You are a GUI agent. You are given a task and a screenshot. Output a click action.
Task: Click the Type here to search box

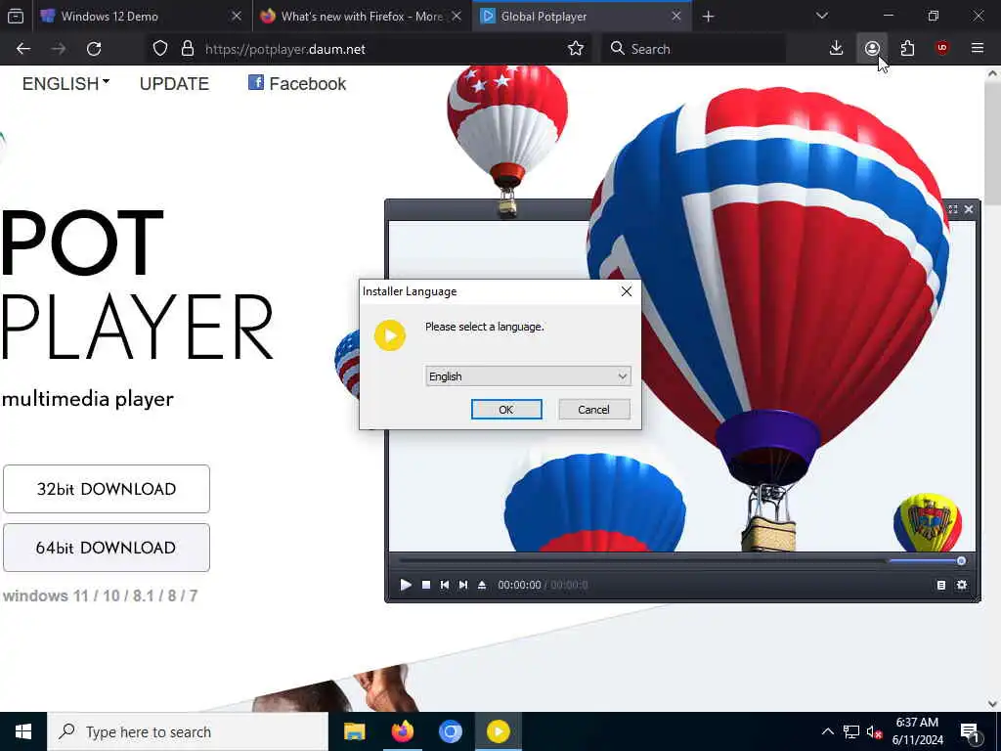(x=189, y=731)
